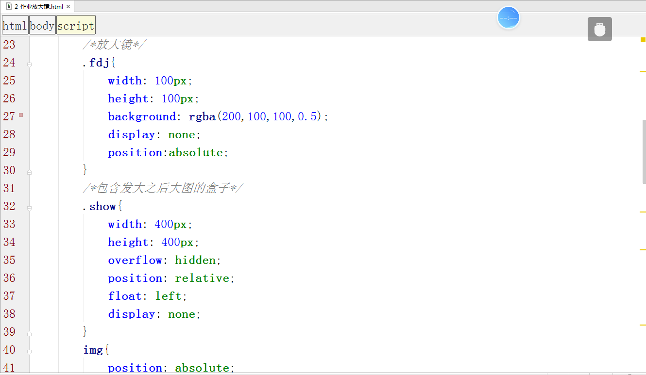Viewport: 646px width, 375px height.
Task: Open the blue circular floating assistant icon
Action: tap(509, 17)
